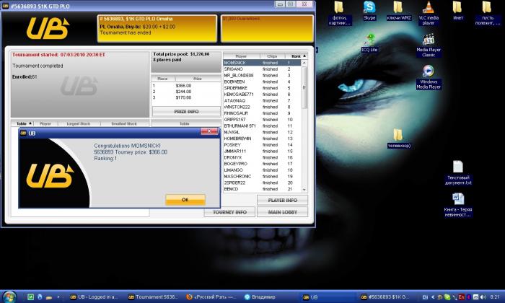Open PLAYER INFO
The image size is (505, 303).
click(x=283, y=200)
